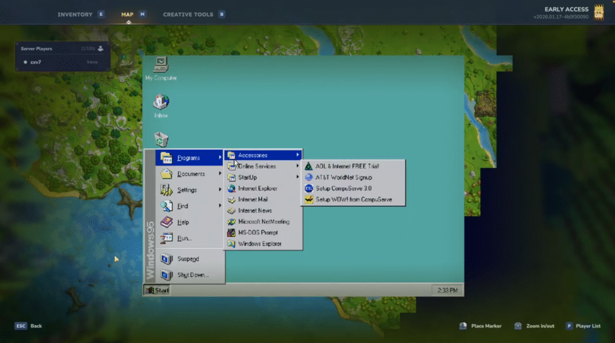Click the player avatar icon near Early Access
This screenshot has height=343, width=615.
pos(599,12)
